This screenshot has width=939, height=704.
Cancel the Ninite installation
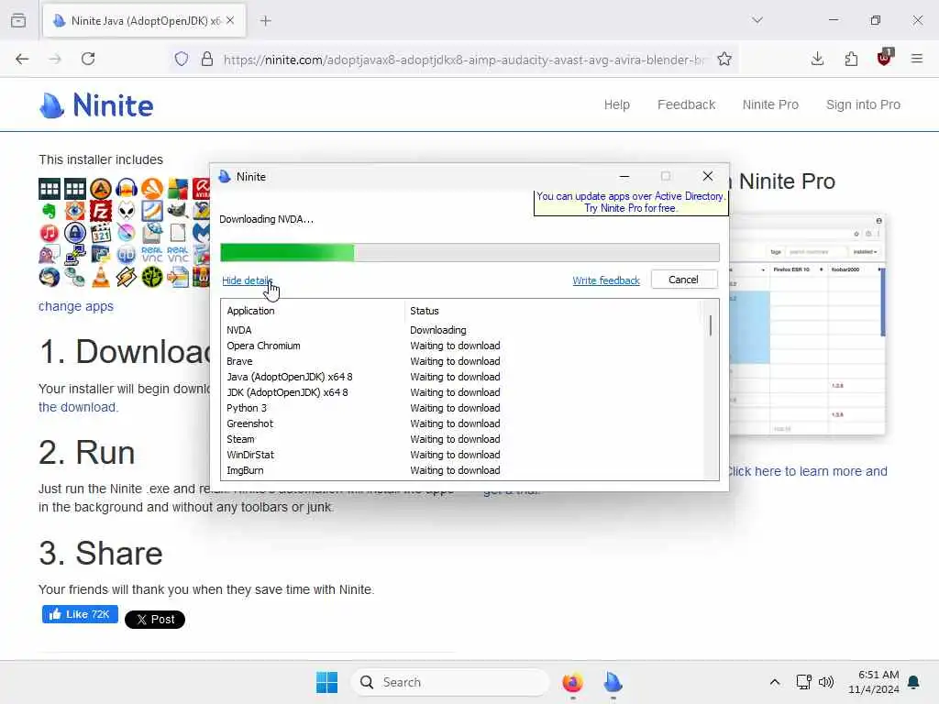pyautogui.click(x=683, y=280)
